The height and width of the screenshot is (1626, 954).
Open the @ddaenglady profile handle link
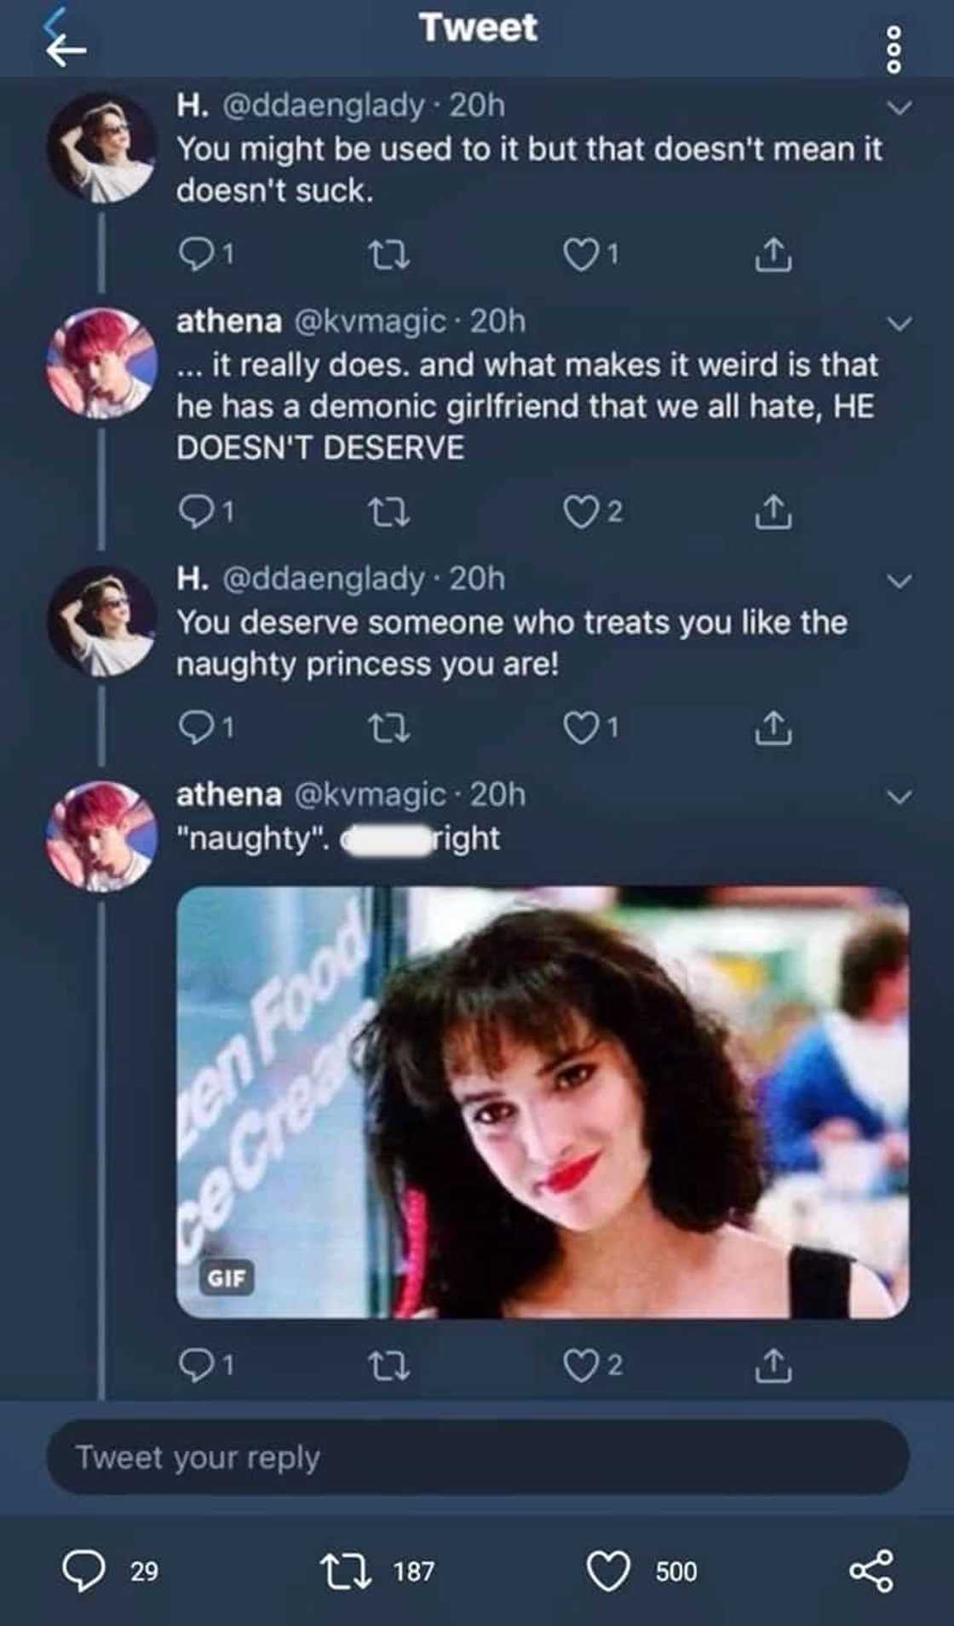point(323,105)
